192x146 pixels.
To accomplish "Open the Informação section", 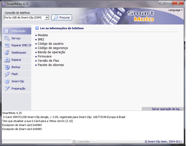I will (x=17, y=31).
